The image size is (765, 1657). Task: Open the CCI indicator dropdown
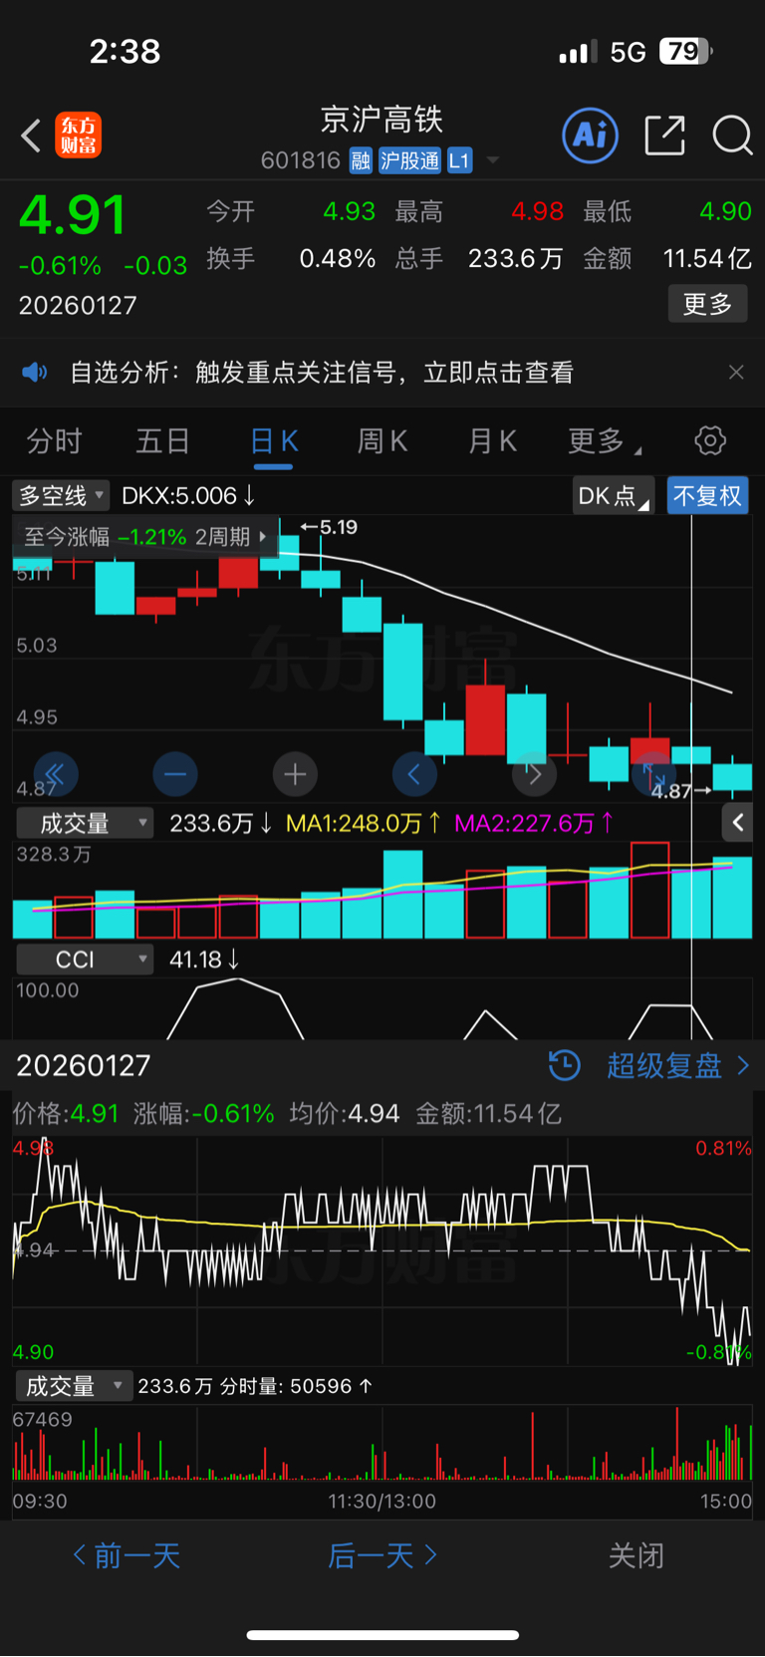coord(85,960)
